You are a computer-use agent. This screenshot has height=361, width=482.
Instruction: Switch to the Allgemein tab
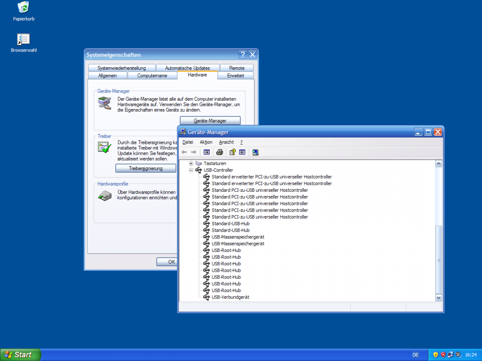click(x=108, y=76)
